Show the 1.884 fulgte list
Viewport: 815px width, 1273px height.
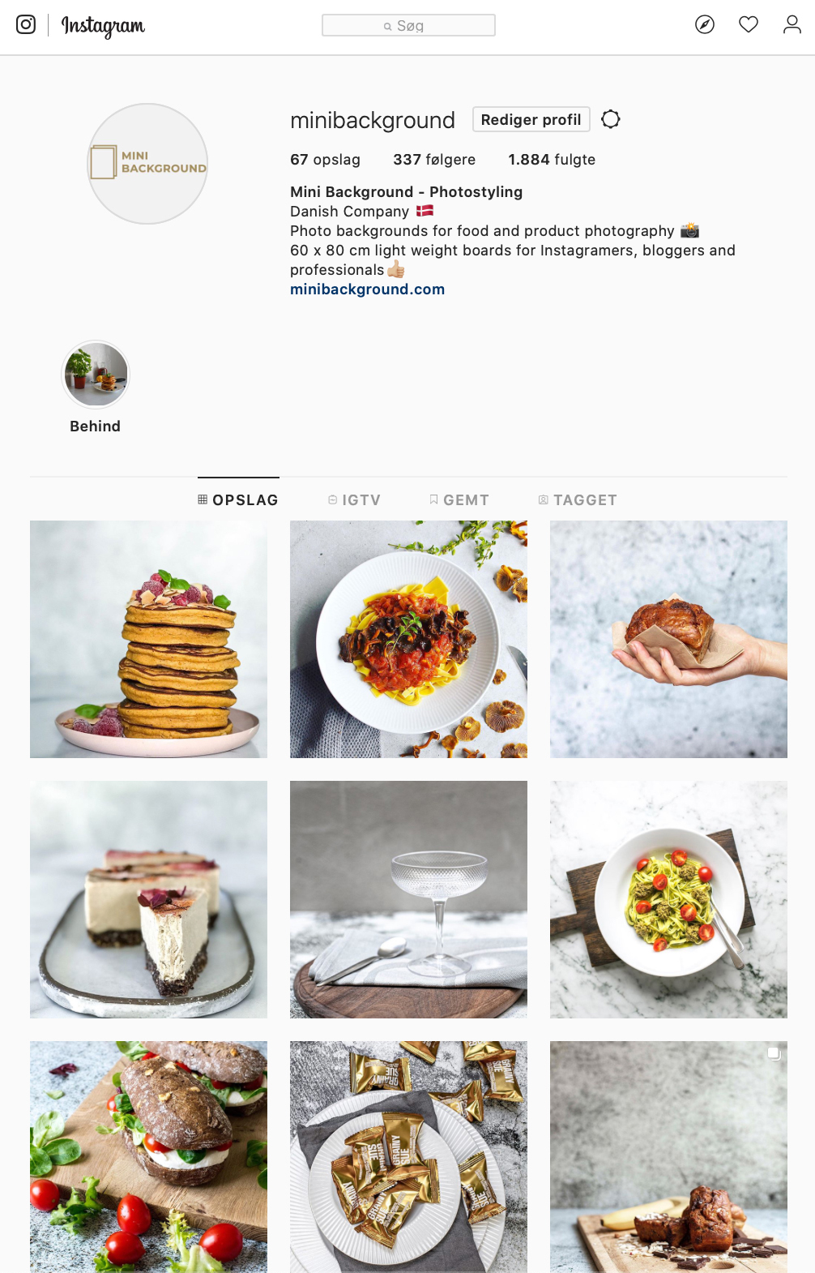(552, 160)
